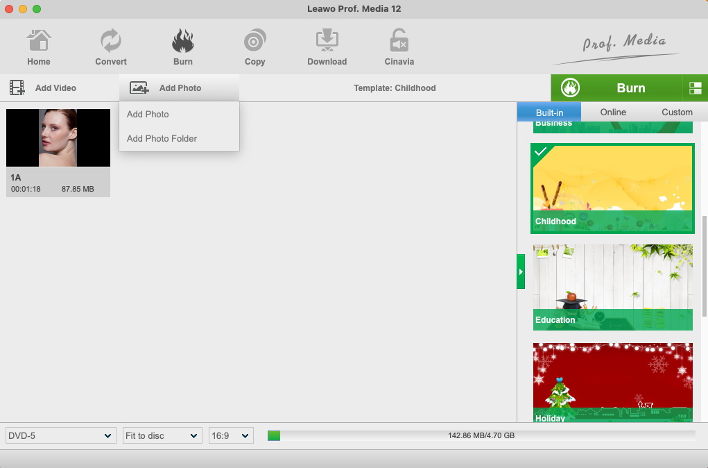Click the template panel vertical scrollbar

pos(705,267)
